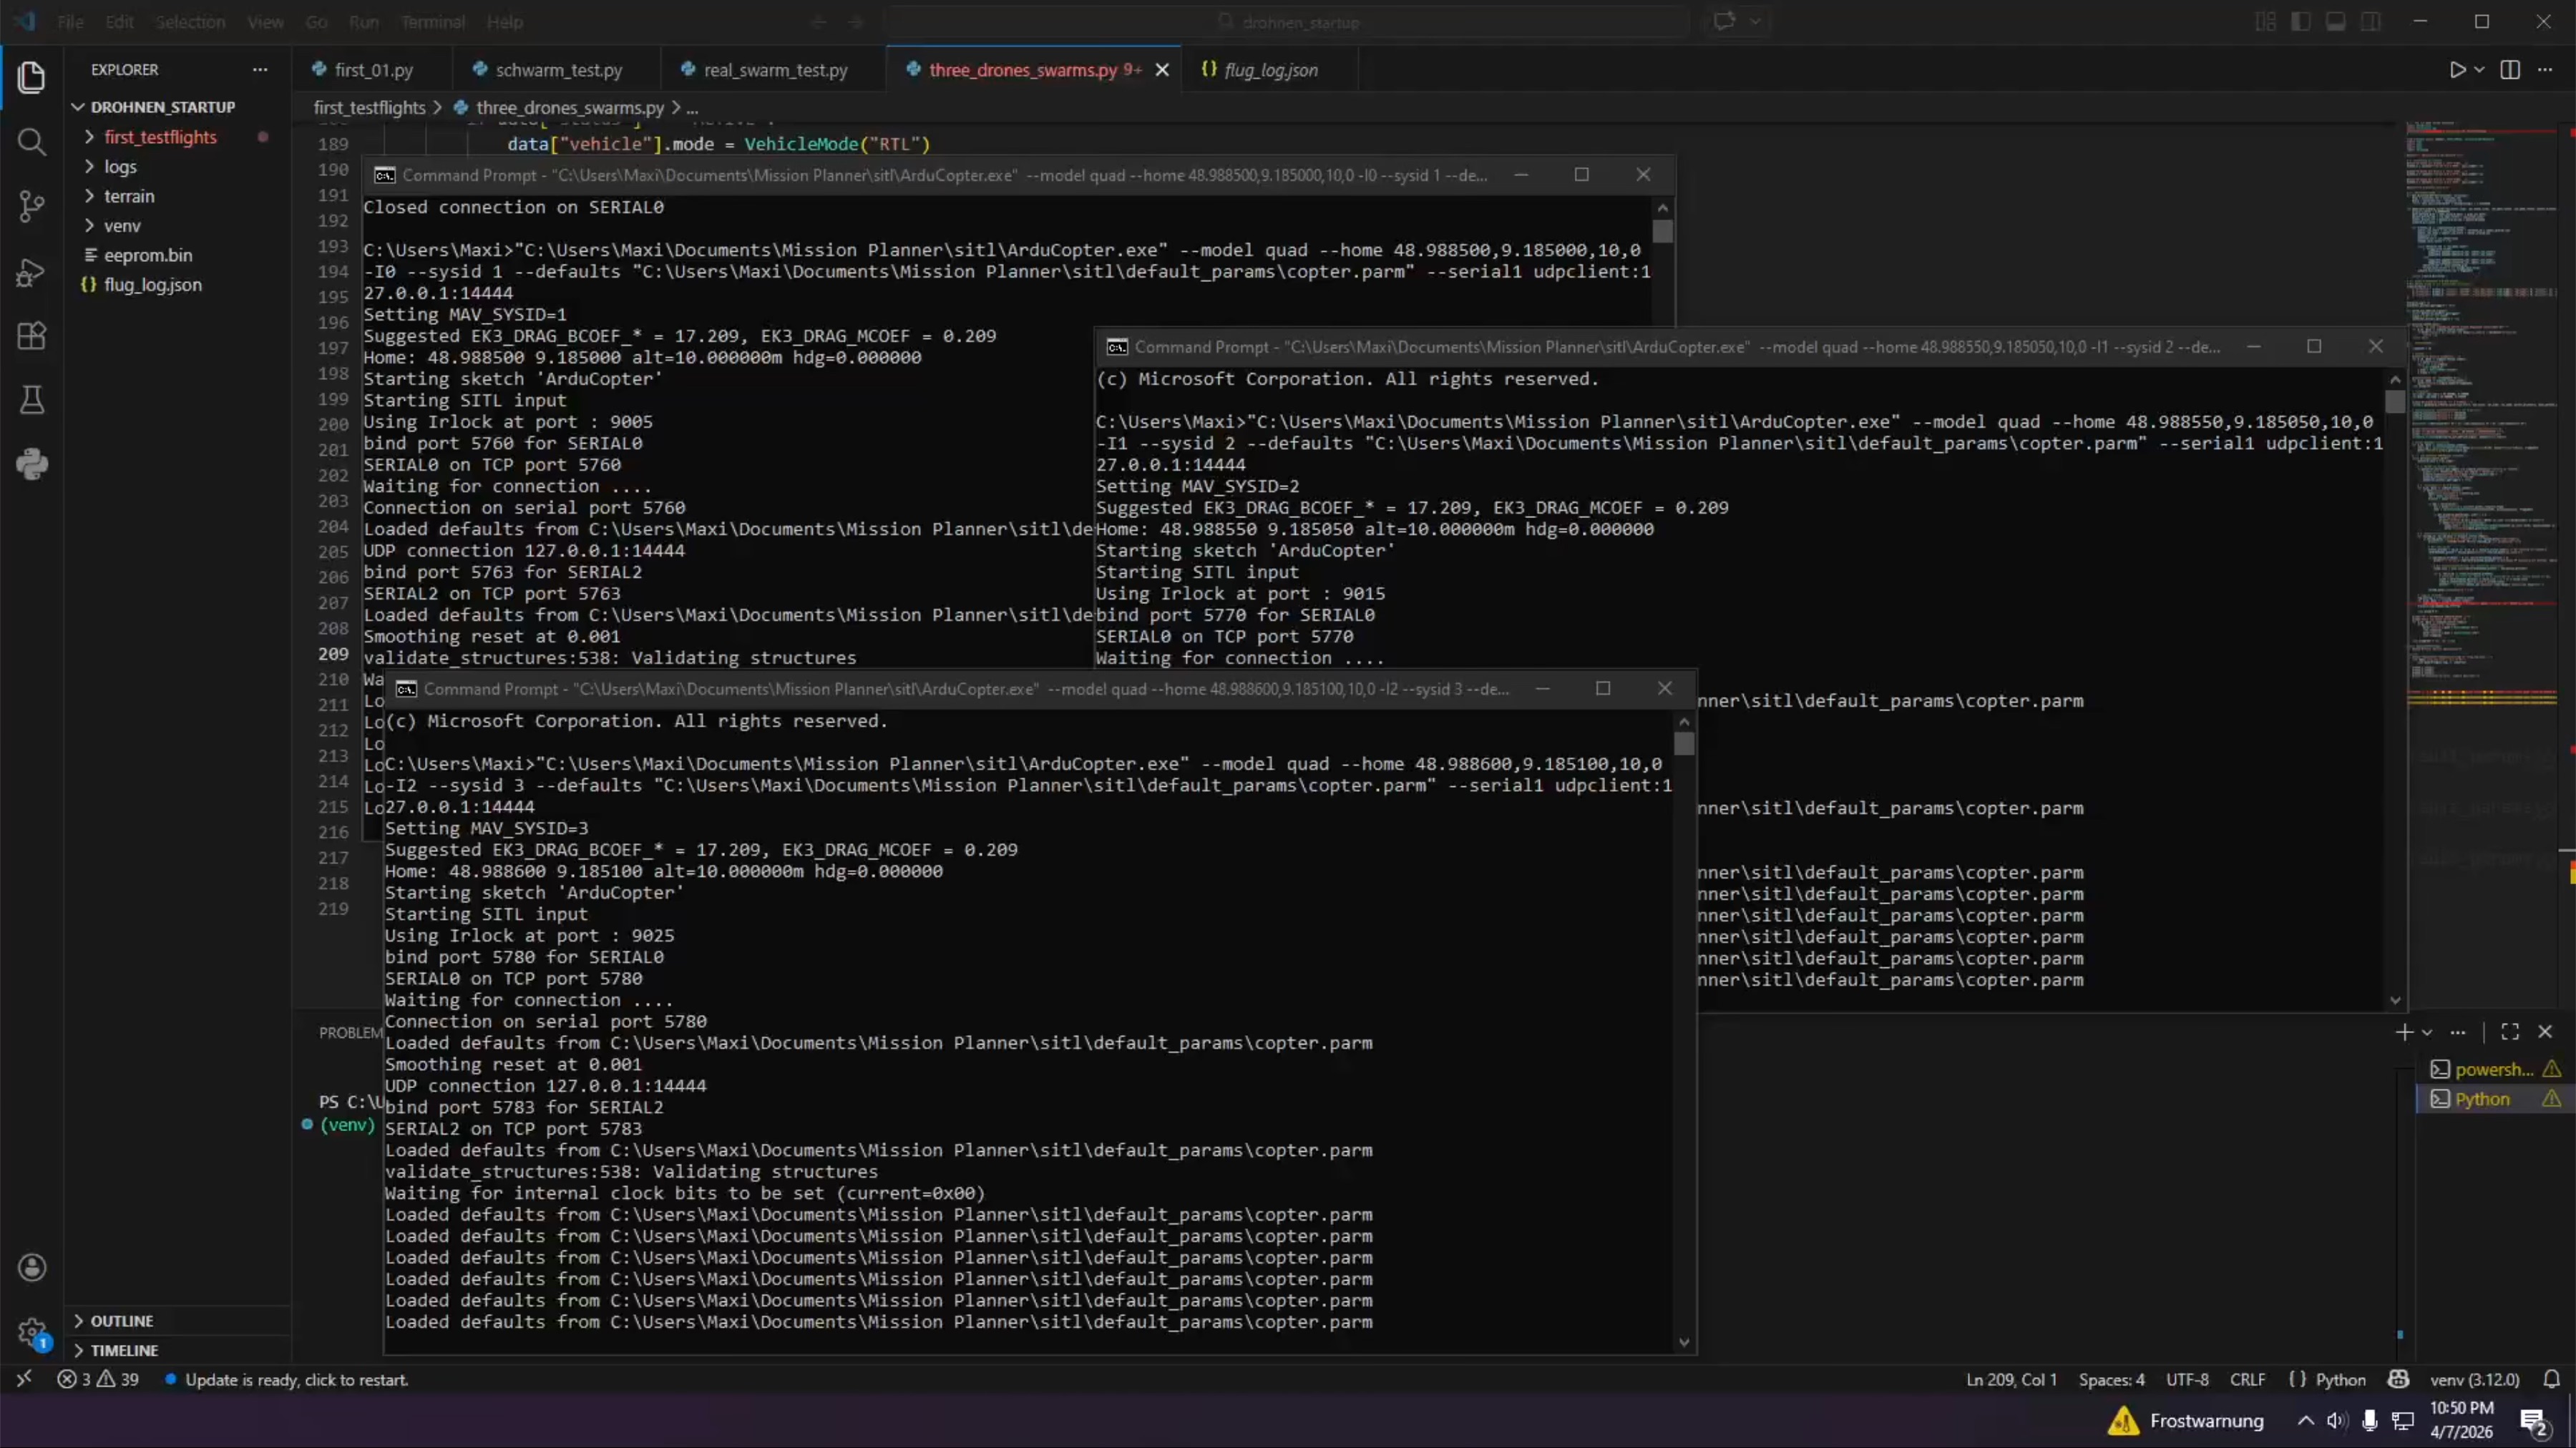Open flug_log.json in explorer
Viewport: 2576px width, 1448px height.
click(x=152, y=285)
